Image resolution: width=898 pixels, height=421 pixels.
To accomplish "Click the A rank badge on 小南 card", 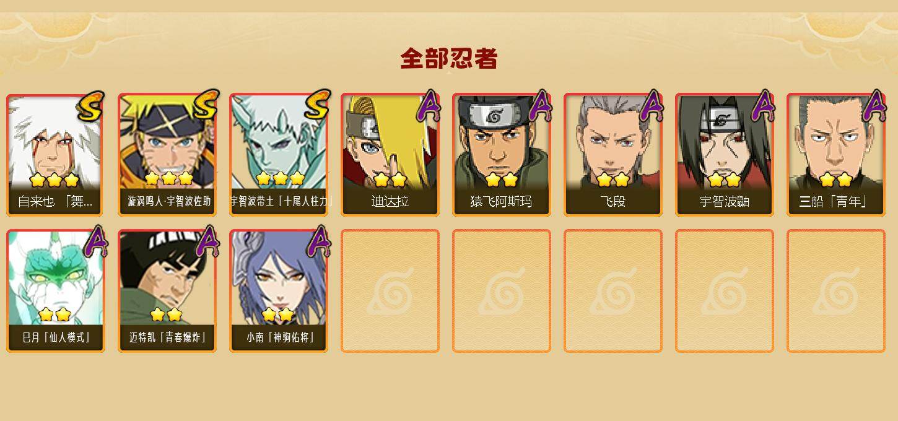I will 318,241.
